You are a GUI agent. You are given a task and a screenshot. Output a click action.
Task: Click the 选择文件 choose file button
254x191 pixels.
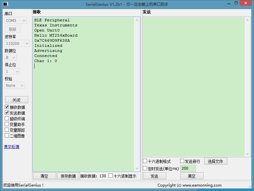point(216,161)
